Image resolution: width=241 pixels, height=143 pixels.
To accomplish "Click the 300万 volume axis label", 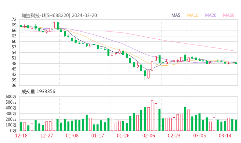I will [x=11, y=114].
